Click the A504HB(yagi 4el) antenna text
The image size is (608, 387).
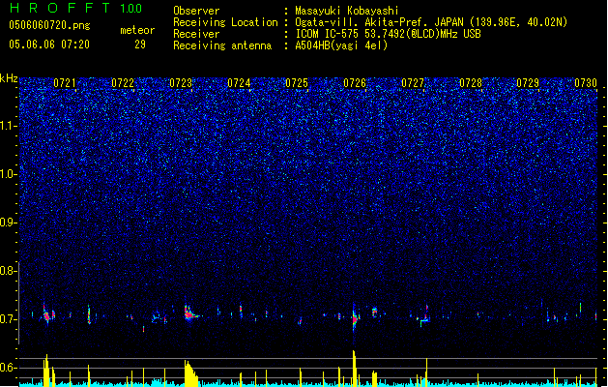click(341, 45)
